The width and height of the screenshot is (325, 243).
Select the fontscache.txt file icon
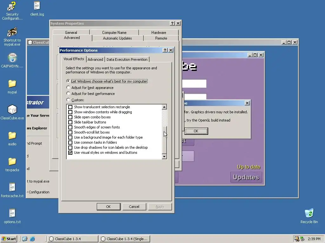pos(12,190)
